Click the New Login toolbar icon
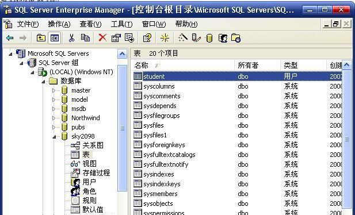Image resolution: width=355 pixels, height=215 pixels. (x=223, y=38)
